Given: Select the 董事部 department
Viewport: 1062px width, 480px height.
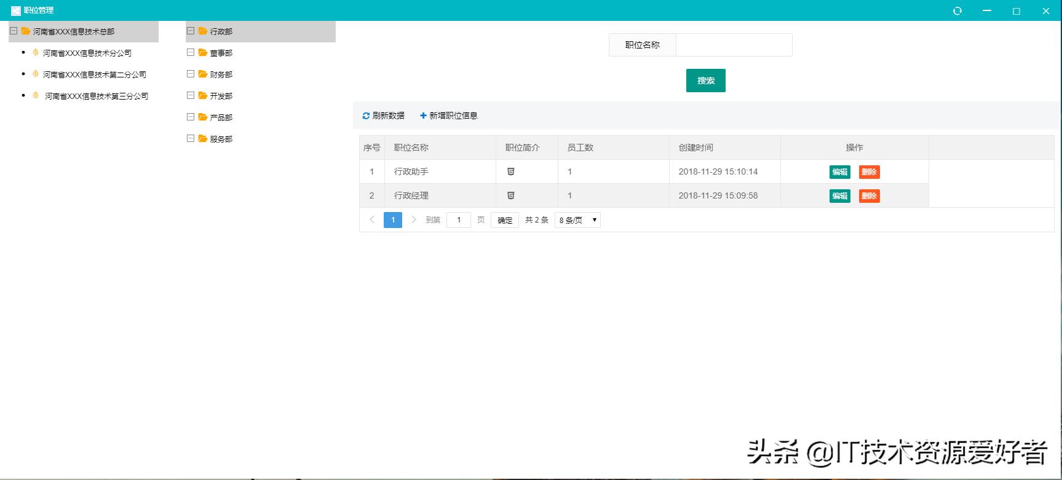Looking at the screenshot, I should point(221,53).
